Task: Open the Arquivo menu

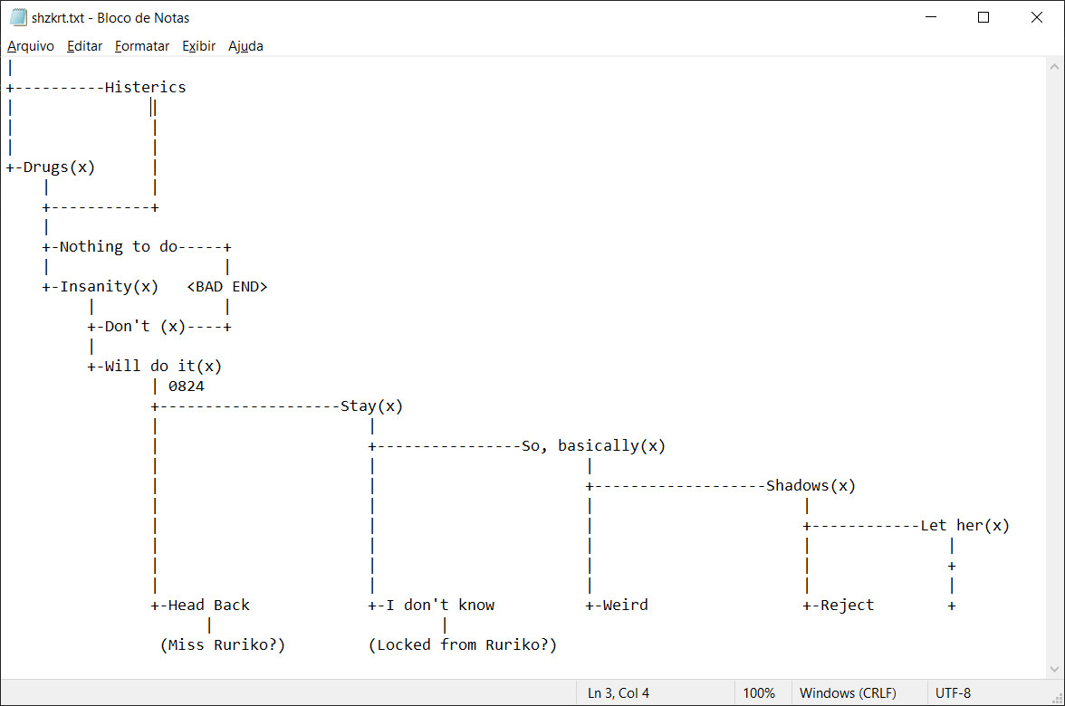Action: [x=31, y=46]
